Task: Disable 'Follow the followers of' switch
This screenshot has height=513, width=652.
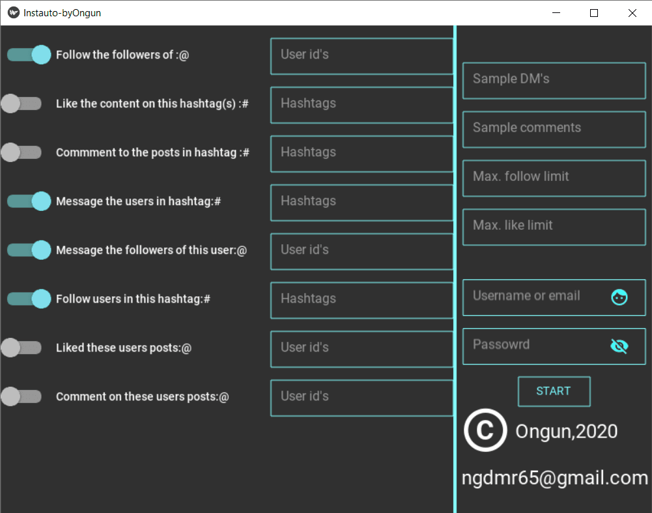Action: click(x=29, y=55)
